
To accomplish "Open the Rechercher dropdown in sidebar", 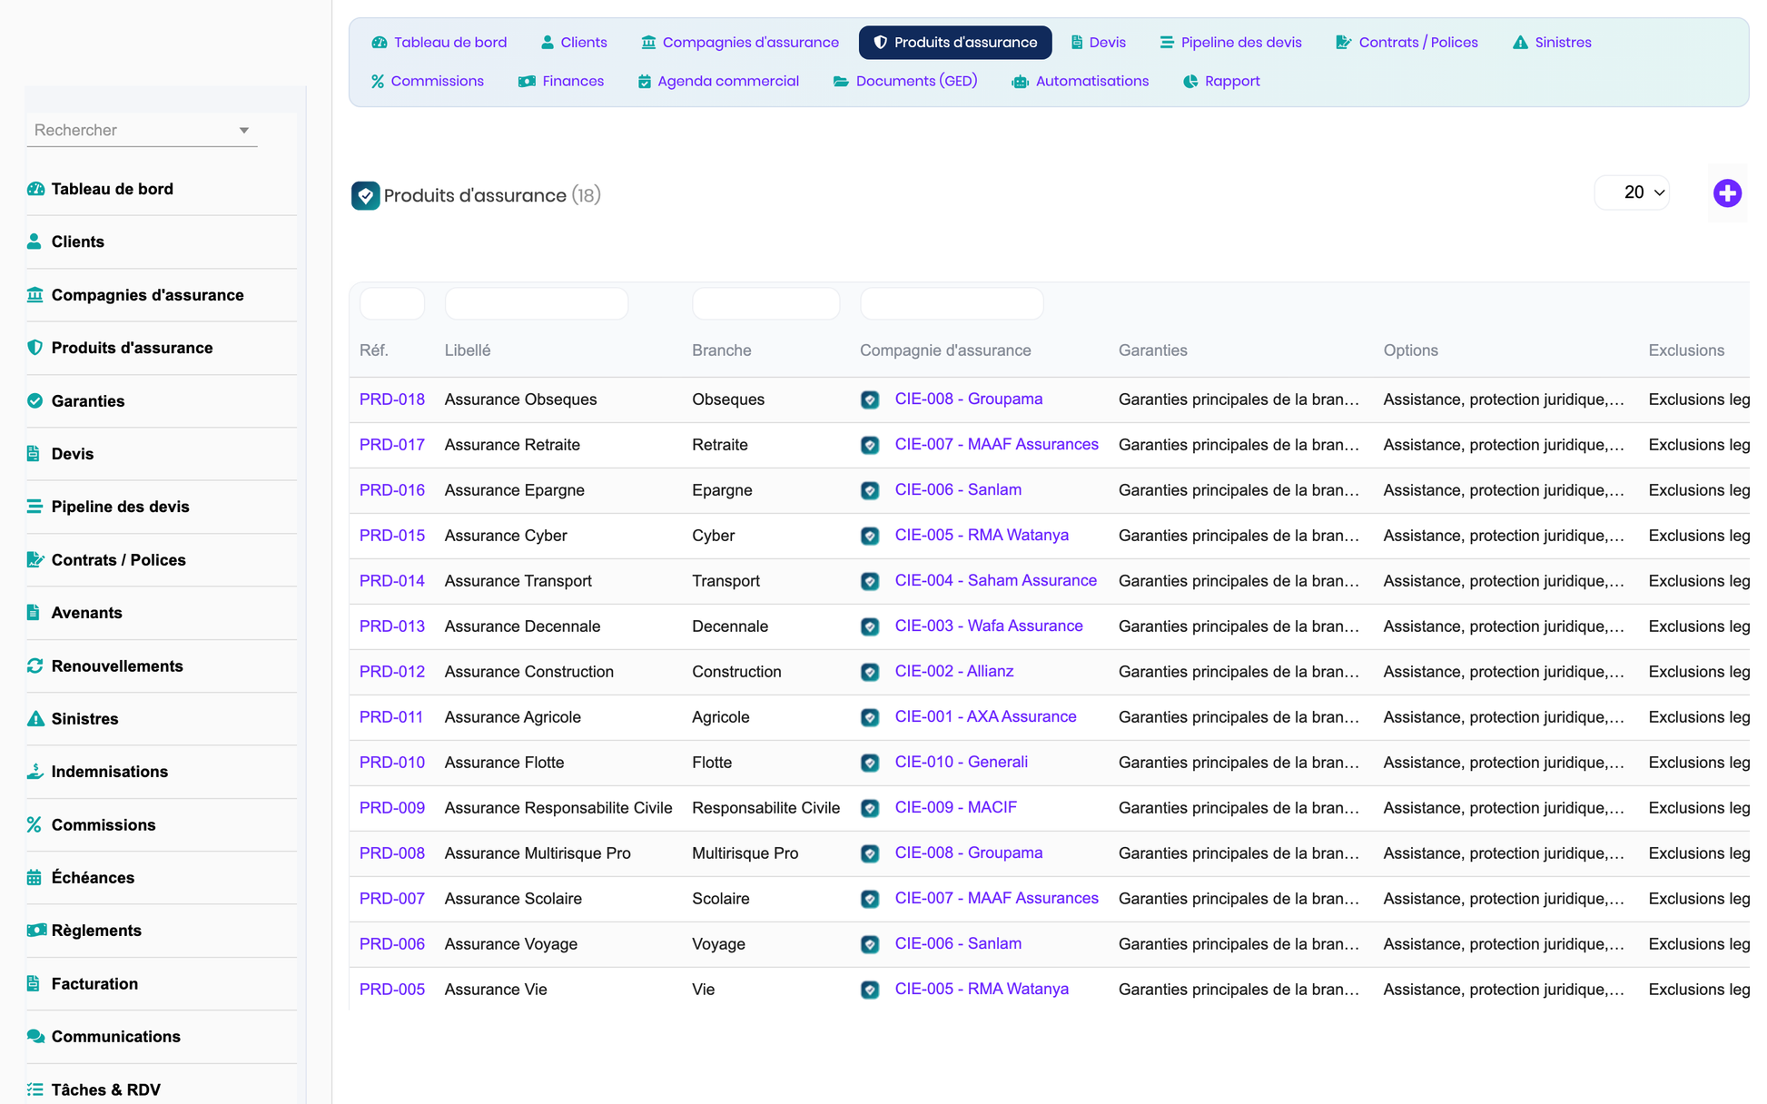I will tap(142, 130).
